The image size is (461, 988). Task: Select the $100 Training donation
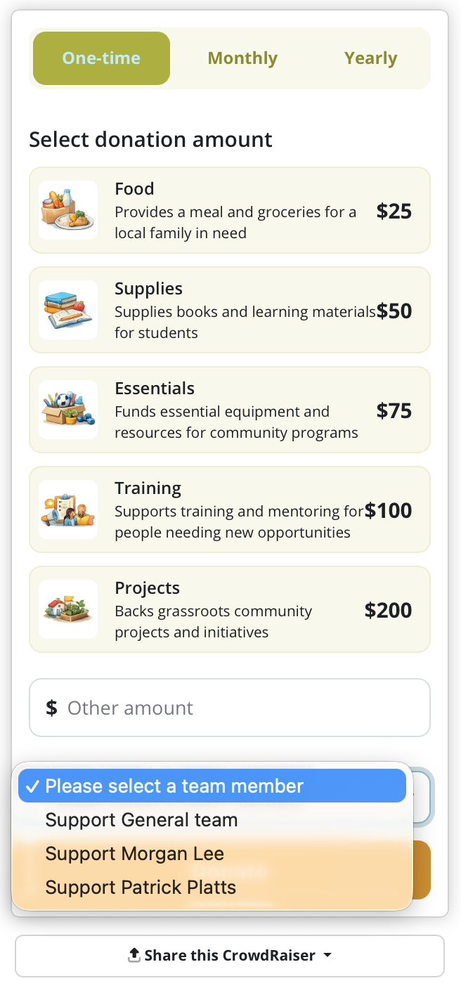click(x=230, y=509)
